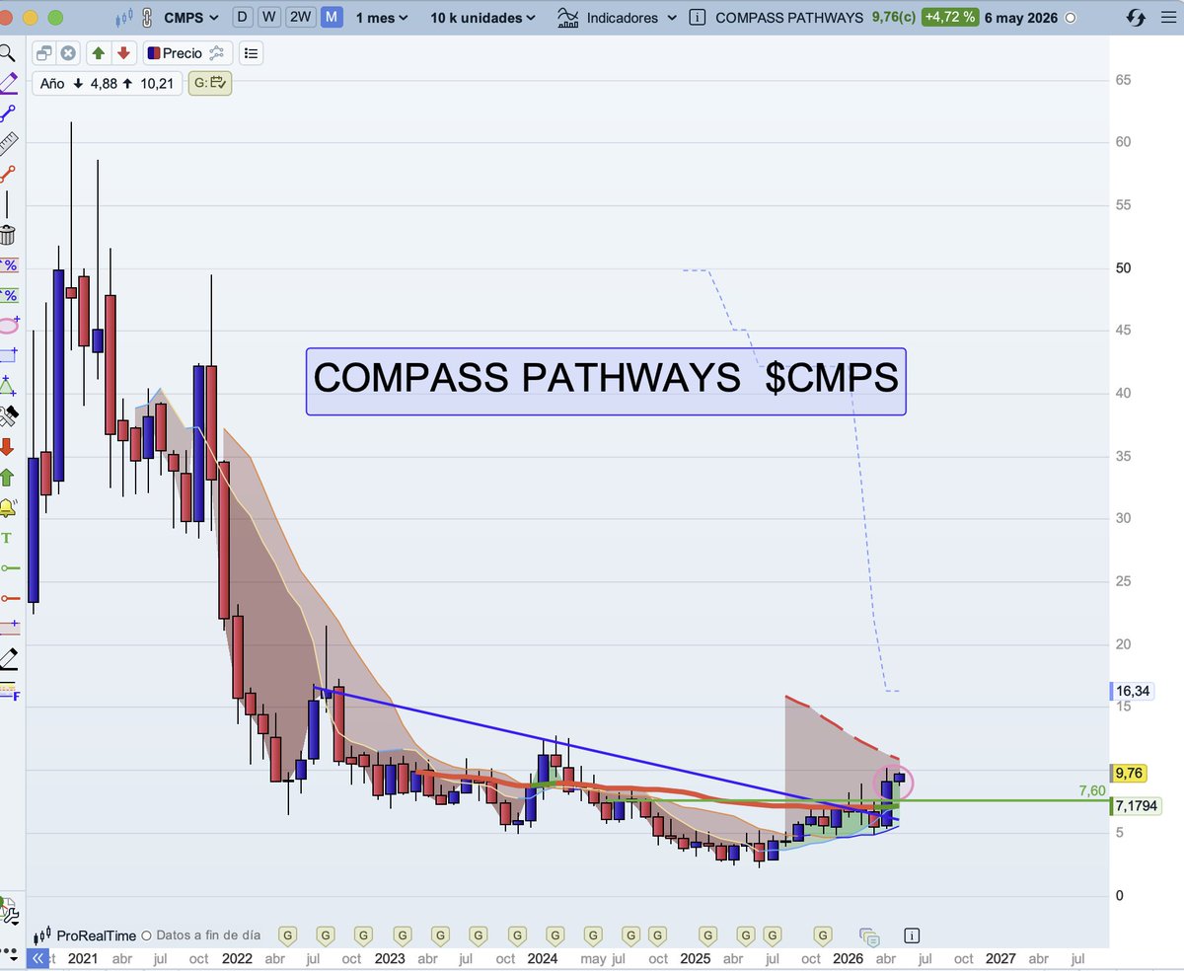This screenshot has height=971, width=1184.
Task: Select the green T text tool
Action: point(7,538)
